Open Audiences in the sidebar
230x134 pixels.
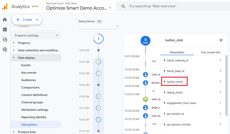(28, 80)
